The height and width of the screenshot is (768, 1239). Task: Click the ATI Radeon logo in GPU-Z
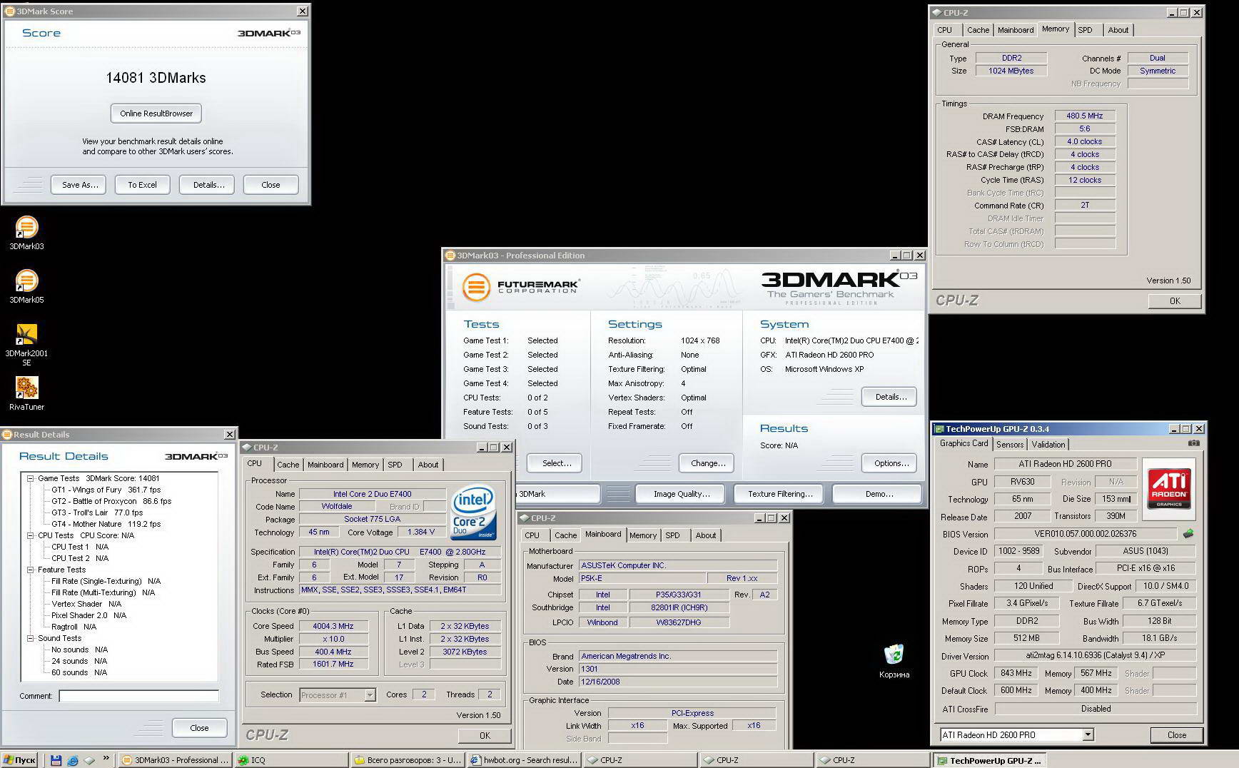tap(1169, 488)
